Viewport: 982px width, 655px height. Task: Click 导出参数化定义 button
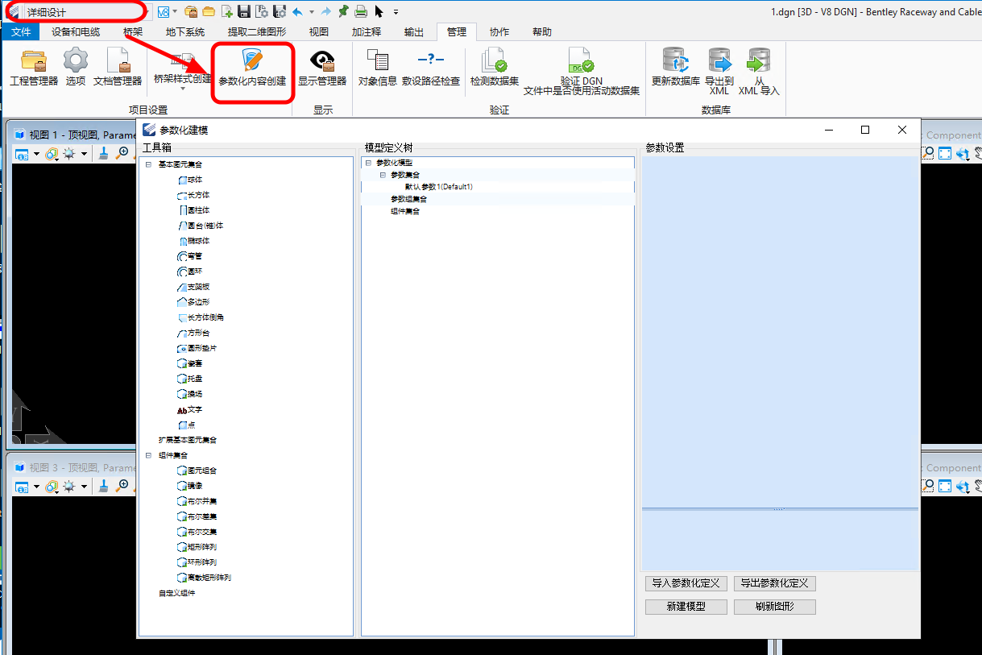(775, 583)
